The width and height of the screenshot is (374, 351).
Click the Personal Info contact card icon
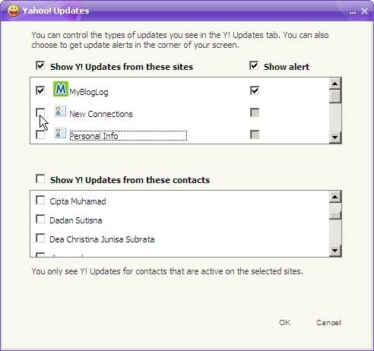tap(60, 133)
